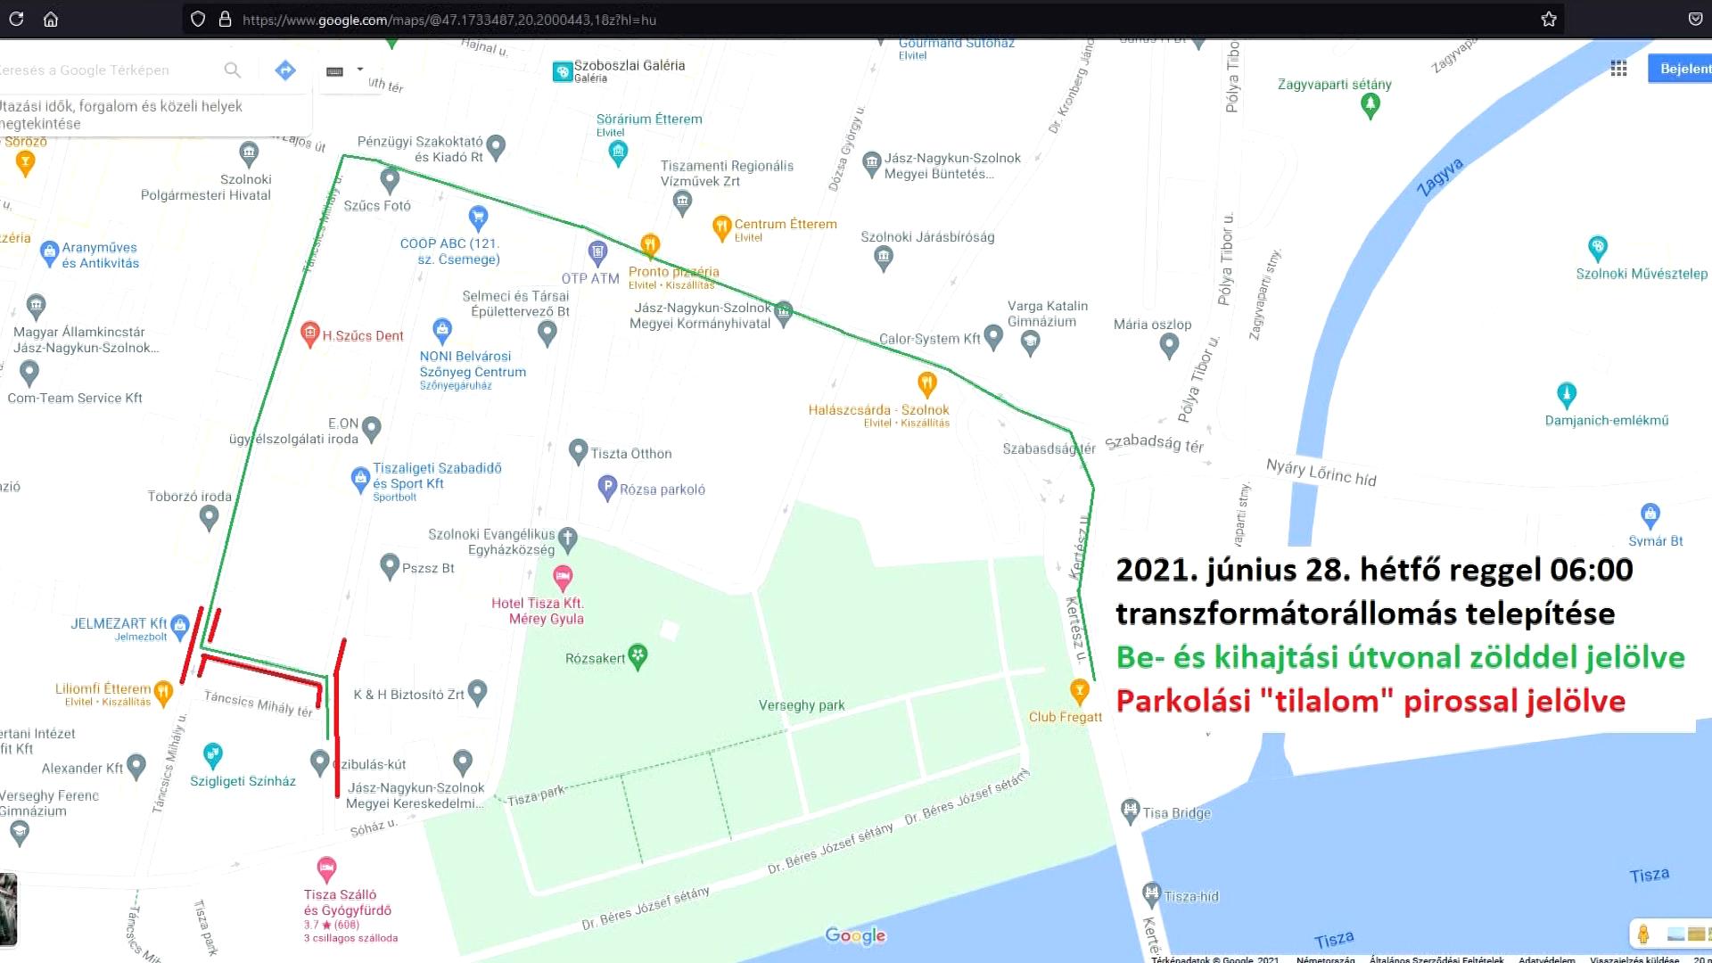The width and height of the screenshot is (1712, 963).
Task: Click the Bejelentkezés sign-in button
Action: coord(1683,69)
